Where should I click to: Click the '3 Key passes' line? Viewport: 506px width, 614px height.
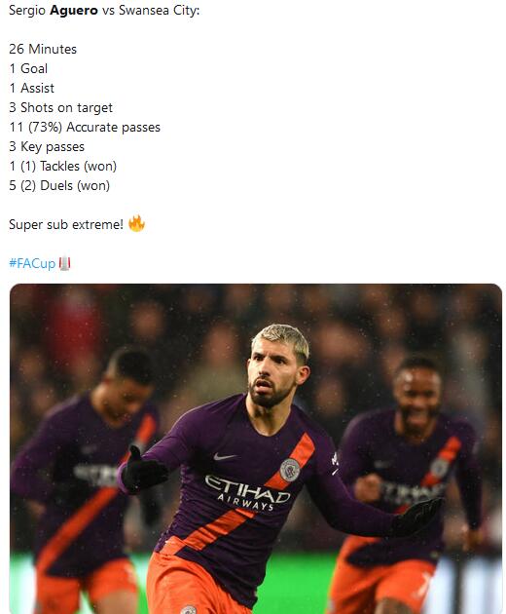47,146
